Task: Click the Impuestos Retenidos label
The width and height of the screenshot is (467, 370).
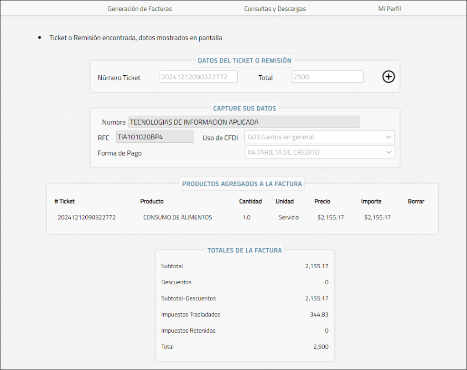Action: pyautogui.click(x=188, y=331)
